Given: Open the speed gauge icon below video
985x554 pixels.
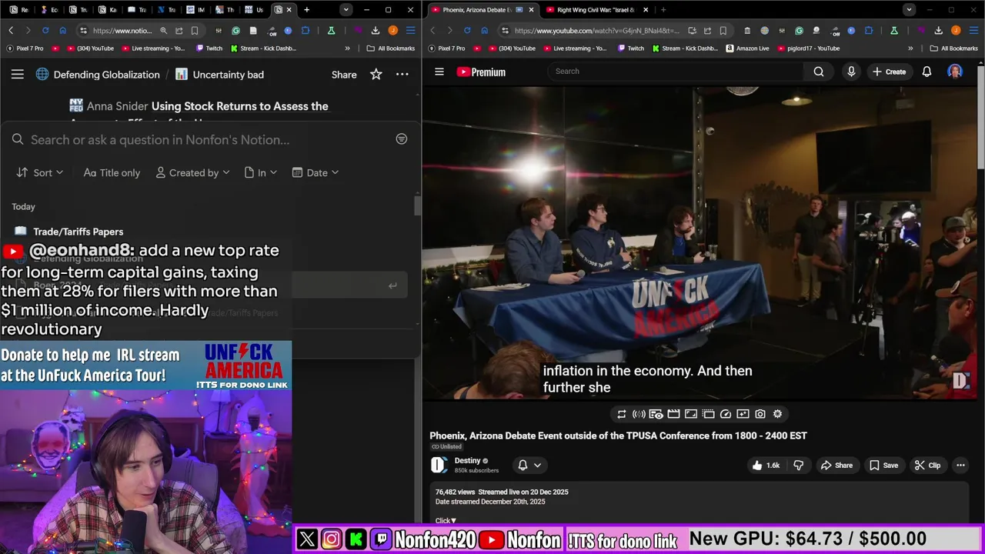Looking at the screenshot, I should click(x=725, y=414).
